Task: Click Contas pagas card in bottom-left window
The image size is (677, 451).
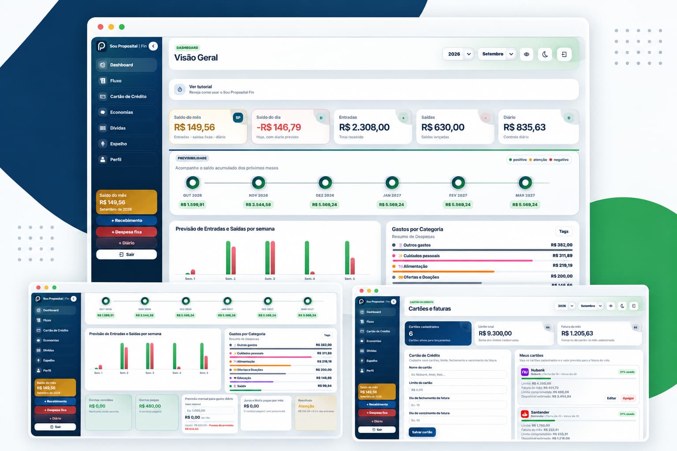Action: click(x=156, y=412)
